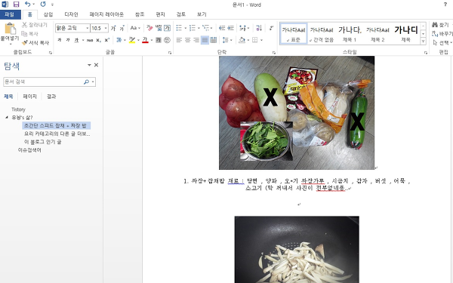453x283 pixels.
Task: Toggle Justify paragraph alignment
Action: [x=205, y=40]
